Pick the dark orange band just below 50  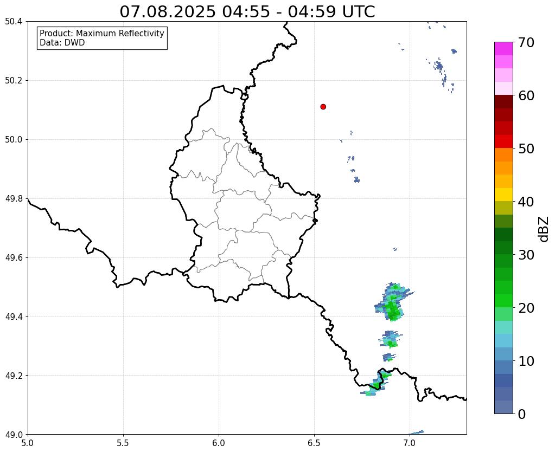(503, 155)
